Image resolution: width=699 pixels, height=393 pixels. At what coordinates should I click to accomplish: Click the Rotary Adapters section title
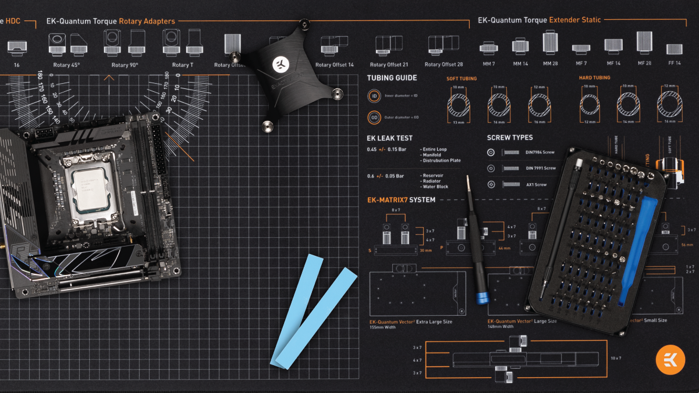point(147,21)
